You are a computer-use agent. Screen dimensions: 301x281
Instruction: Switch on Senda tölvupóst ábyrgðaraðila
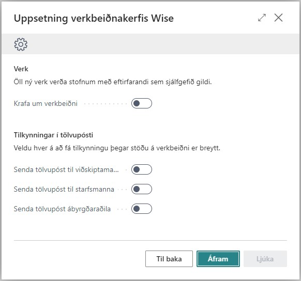pos(142,209)
